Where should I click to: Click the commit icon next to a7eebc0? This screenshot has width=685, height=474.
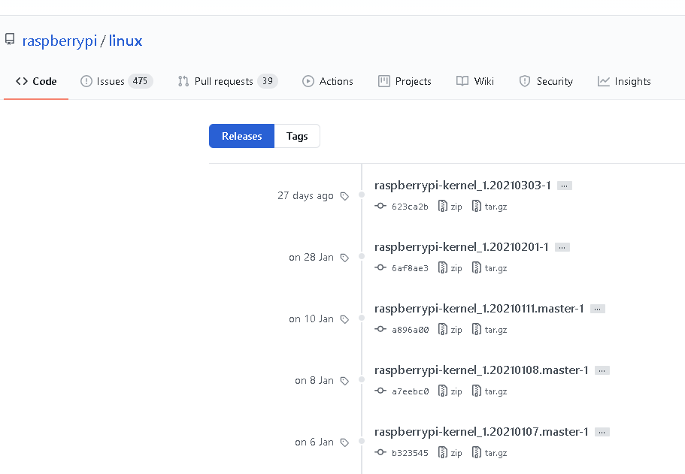coord(380,391)
